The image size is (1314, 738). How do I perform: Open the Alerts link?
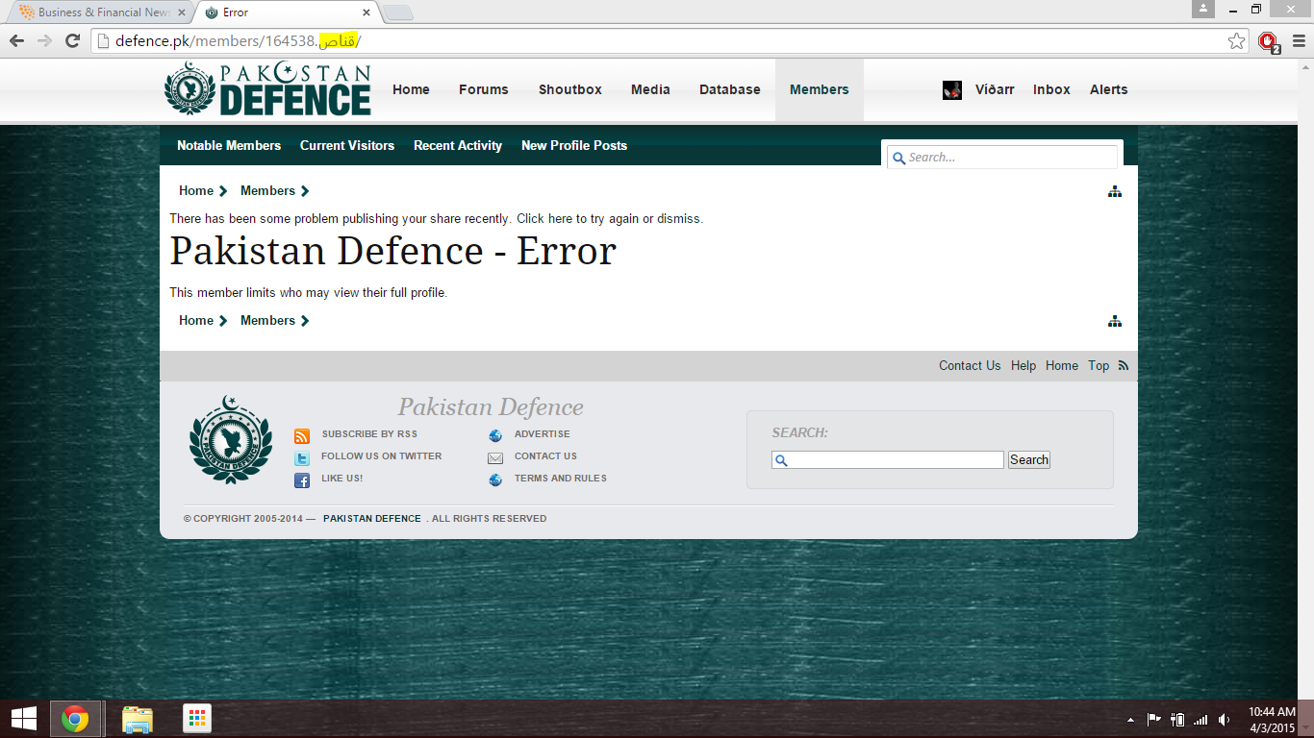point(1108,89)
